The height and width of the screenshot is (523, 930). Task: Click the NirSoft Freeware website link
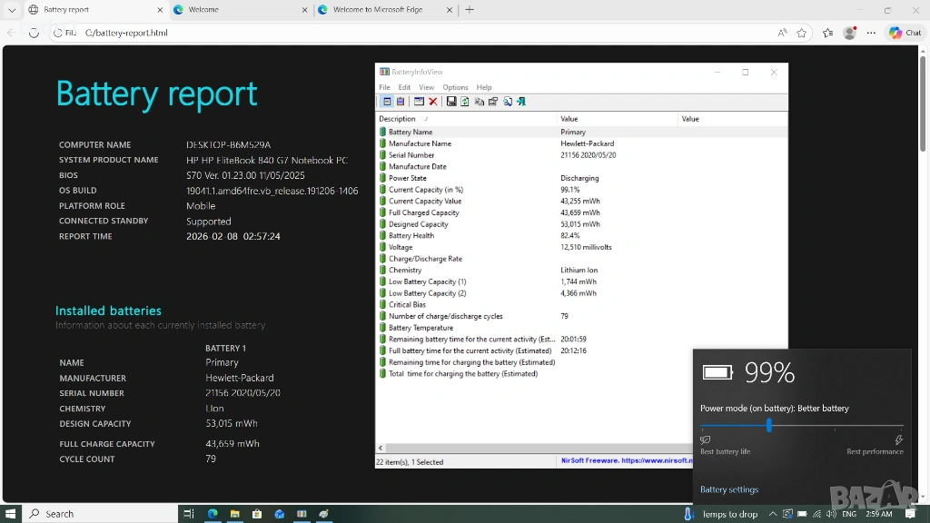click(626, 460)
